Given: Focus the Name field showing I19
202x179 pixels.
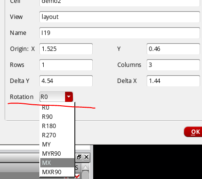Looking at the screenshot, I should coord(119,33).
